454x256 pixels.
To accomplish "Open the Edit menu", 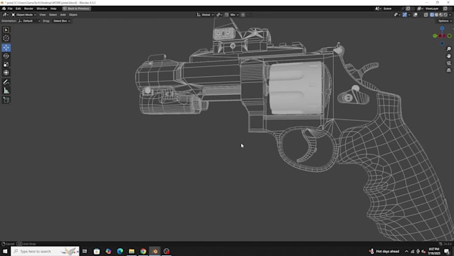I will 18,9.
